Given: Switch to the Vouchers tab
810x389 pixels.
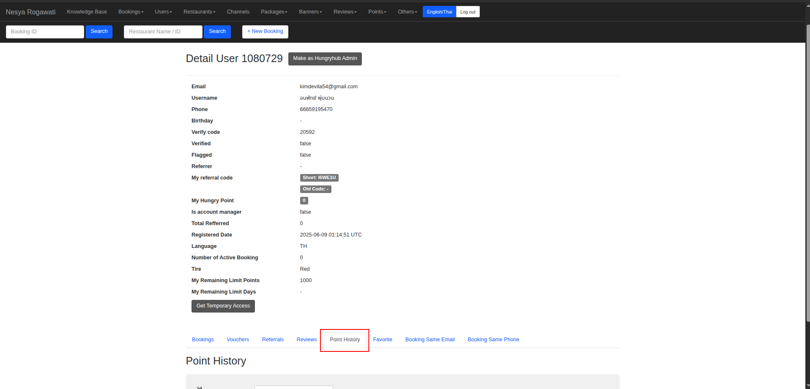Looking at the screenshot, I should pyautogui.click(x=238, y=340).
